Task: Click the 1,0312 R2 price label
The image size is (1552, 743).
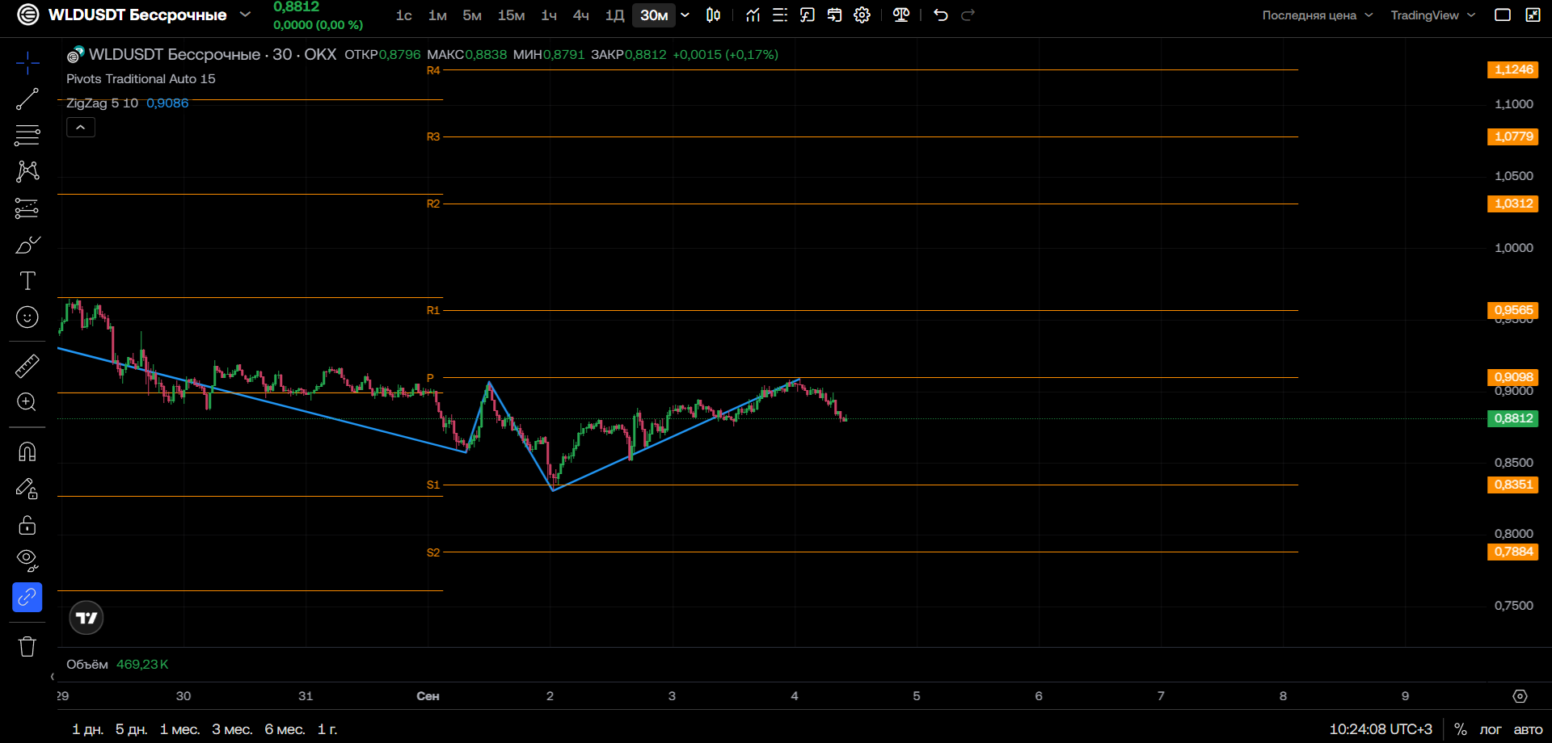Action: tap(1512, 204)
